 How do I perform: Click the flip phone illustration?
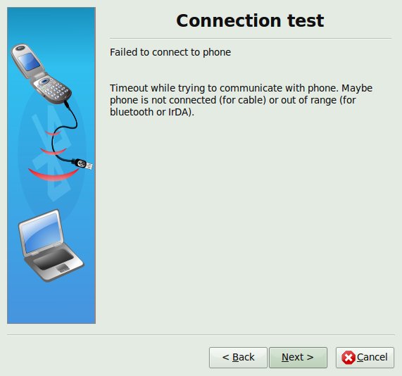[x=41, y=74]
